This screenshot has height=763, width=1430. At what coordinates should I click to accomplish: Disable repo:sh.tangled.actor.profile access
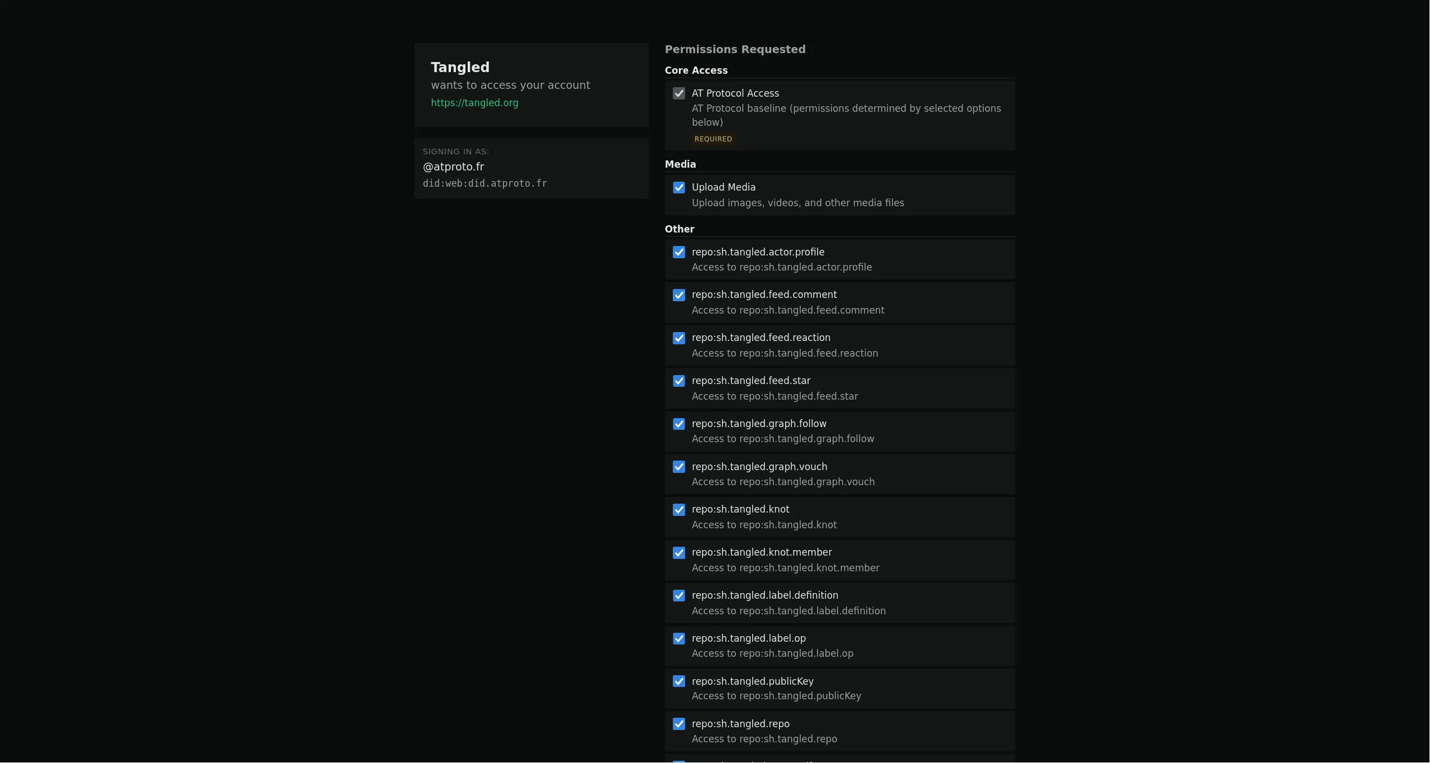(x=678, y=252)
